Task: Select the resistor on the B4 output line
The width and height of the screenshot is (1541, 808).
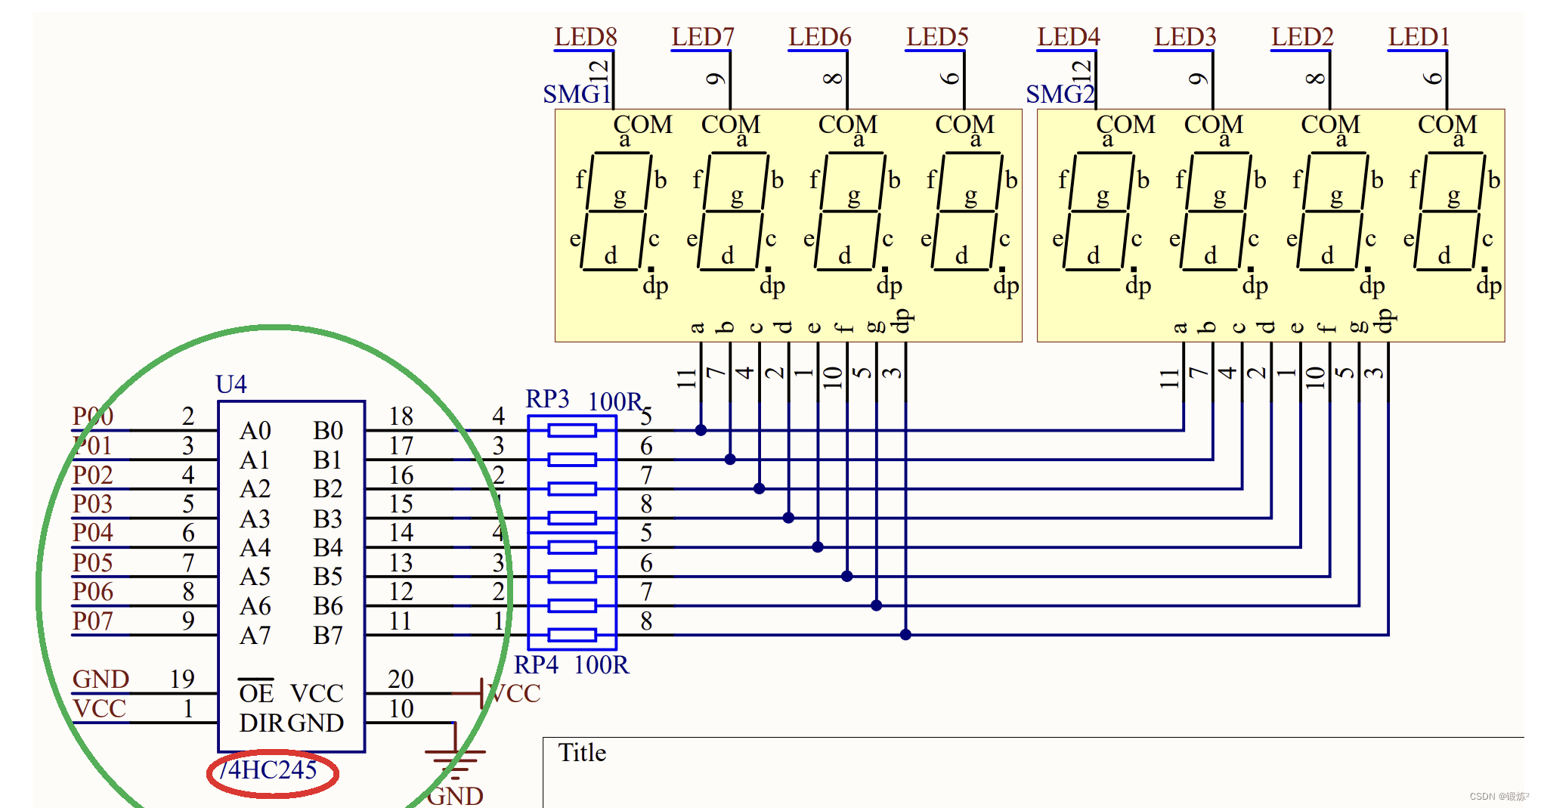Action: (x=572, y=547)
